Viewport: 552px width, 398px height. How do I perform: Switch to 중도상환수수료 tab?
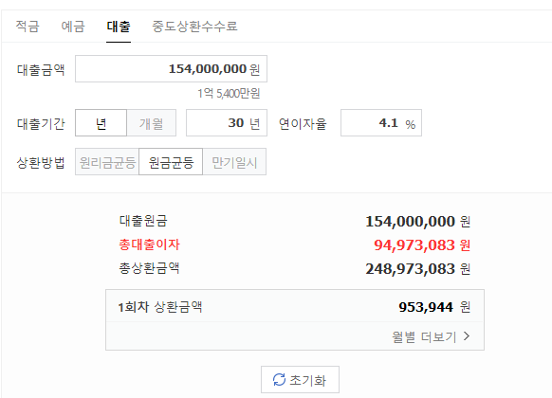click(x=194, y=27)
